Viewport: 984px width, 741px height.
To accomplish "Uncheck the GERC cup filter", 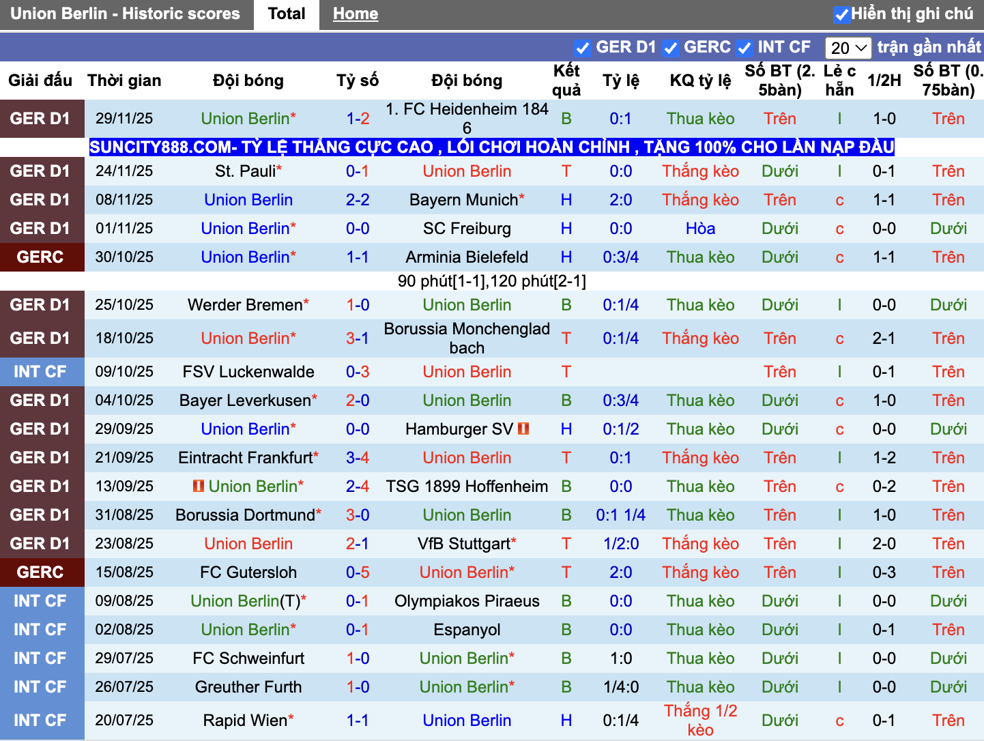I will 670,48.
